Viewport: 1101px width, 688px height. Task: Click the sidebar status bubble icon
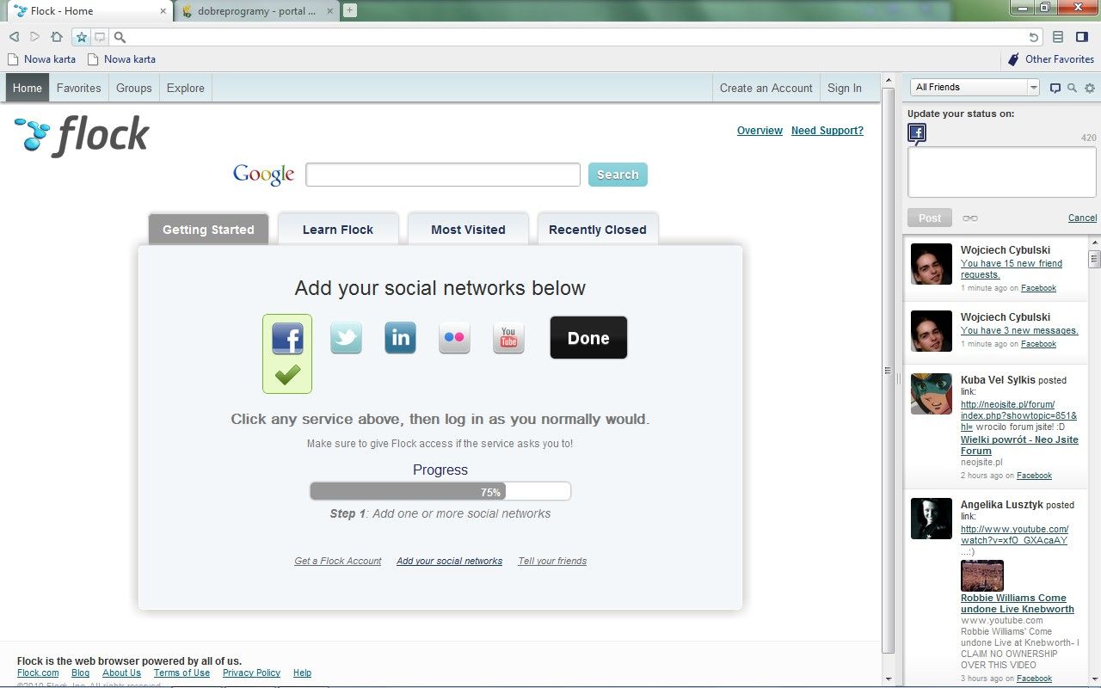[1055, 88]
